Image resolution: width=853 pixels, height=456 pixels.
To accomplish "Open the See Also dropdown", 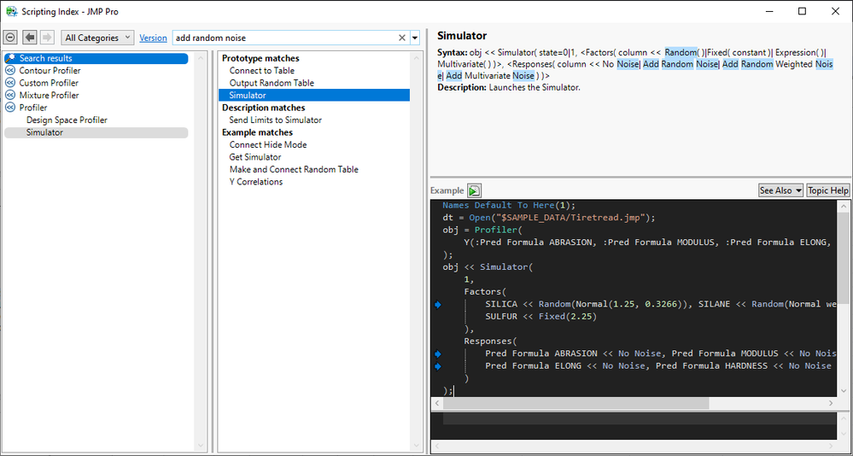I will click(780, 190).
